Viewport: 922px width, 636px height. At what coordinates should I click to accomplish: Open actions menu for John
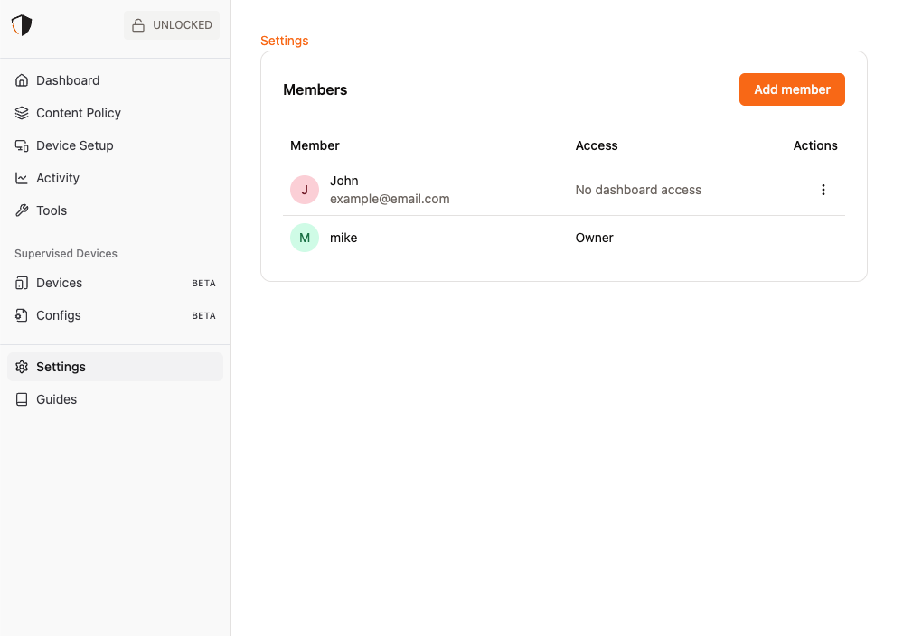(x=823, y=190)
